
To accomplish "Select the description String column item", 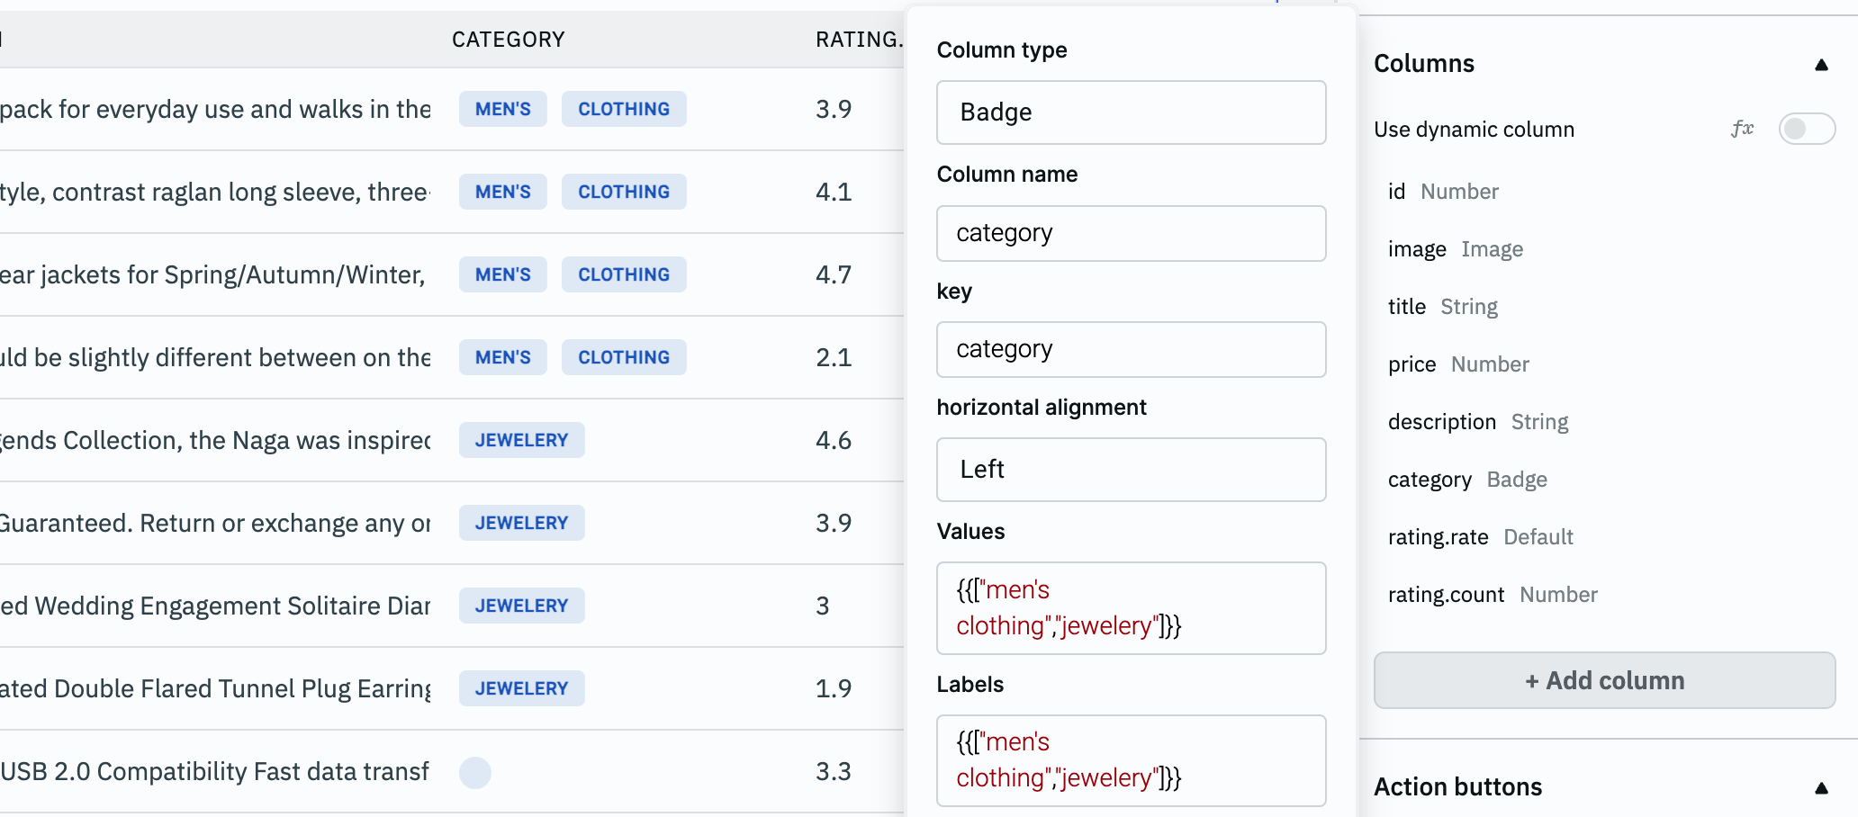I will pyautogui.click(x=1477, y=422).
